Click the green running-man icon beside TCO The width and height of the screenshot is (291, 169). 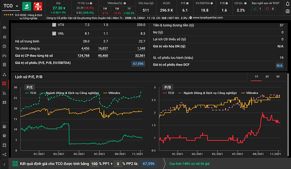tap(26, 7)
